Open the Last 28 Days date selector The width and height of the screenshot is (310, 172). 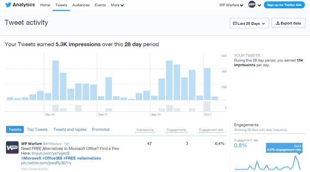click(x=249, y=23)
